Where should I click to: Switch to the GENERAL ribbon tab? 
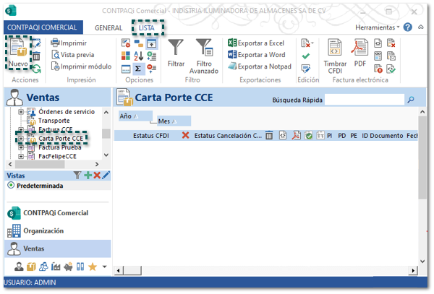tap(108, 27)
